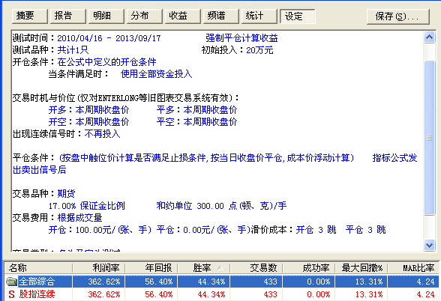The height and width of the screenshot is (301, 441).
Task: Click the text 开多：本周期收盘价
Action: 88,110
